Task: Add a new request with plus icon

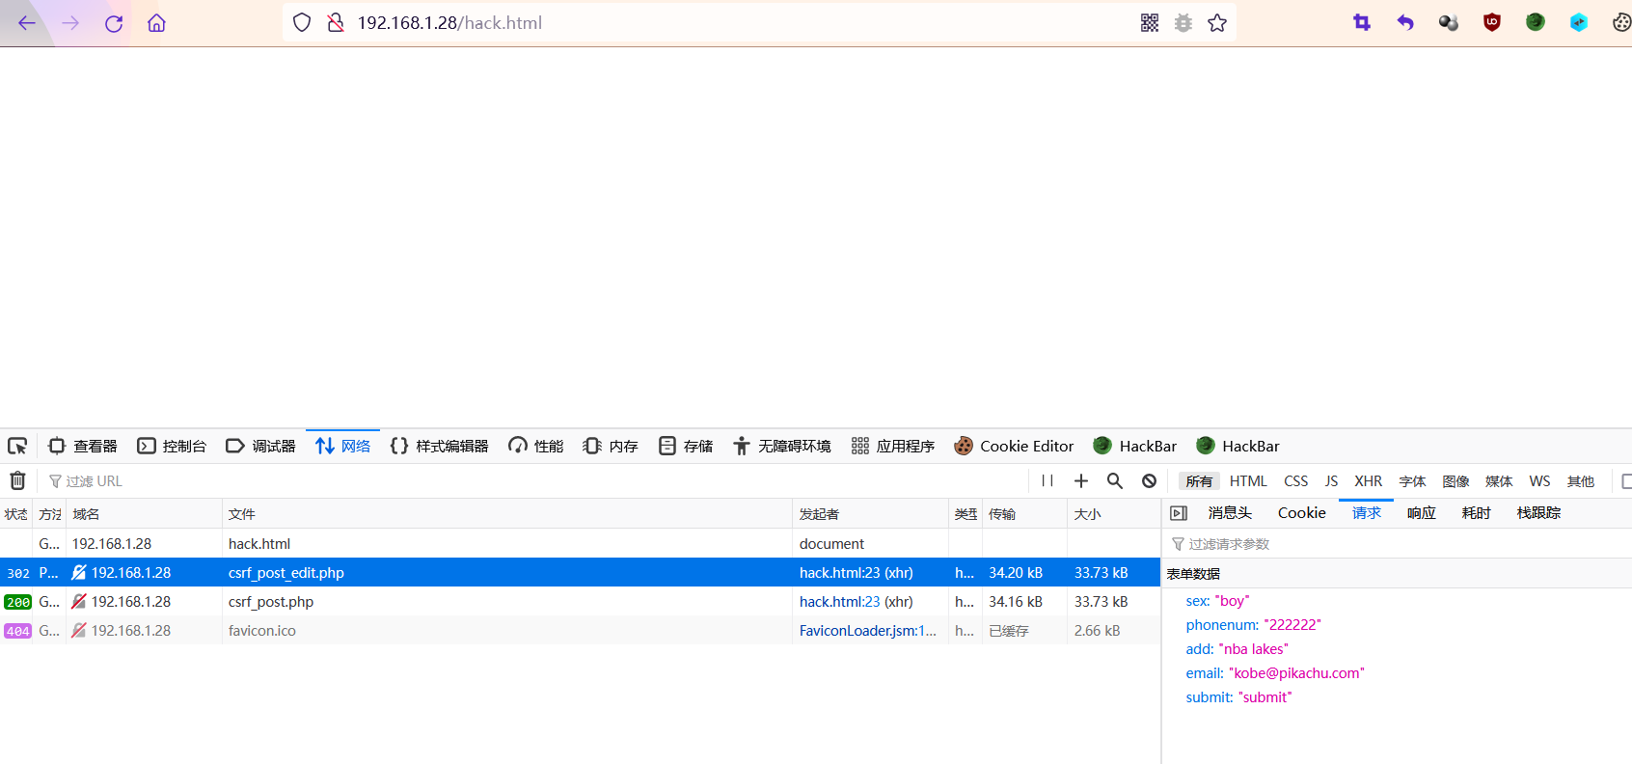Action: point(1081,480)
